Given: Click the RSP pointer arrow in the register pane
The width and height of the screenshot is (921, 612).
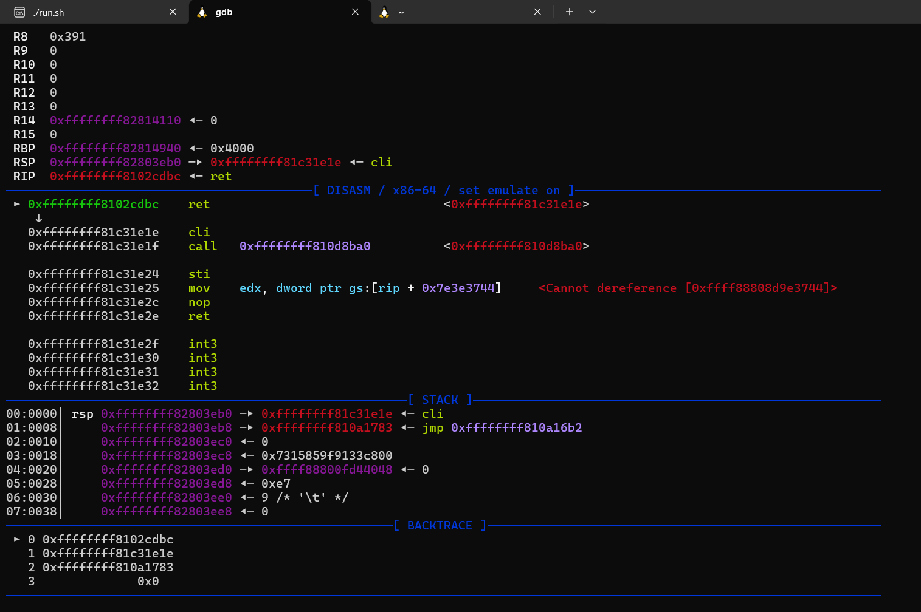Looking at the screenshot, I should 196,162.
